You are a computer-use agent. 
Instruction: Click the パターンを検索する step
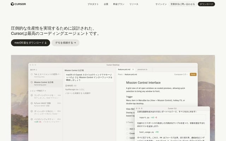tap(78, 93)
